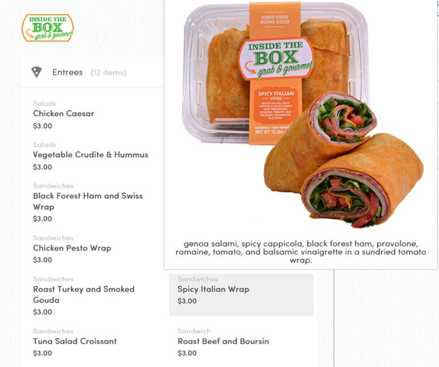Image resolution: width=439 pixels, height=367 pixels.
Task: Click the packaged Spicy Italian Wrap photo
Action: [276, 73]
